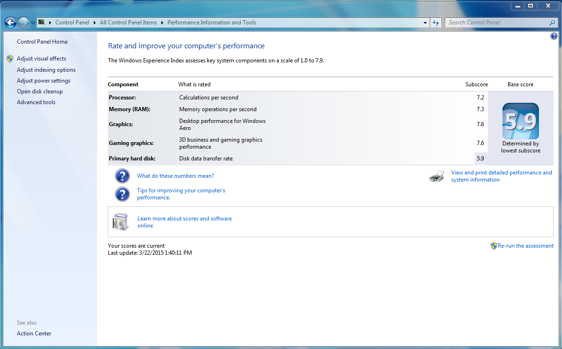Click the printer icon for detailed performance info
Screen dimensions: 562x349
437,176
